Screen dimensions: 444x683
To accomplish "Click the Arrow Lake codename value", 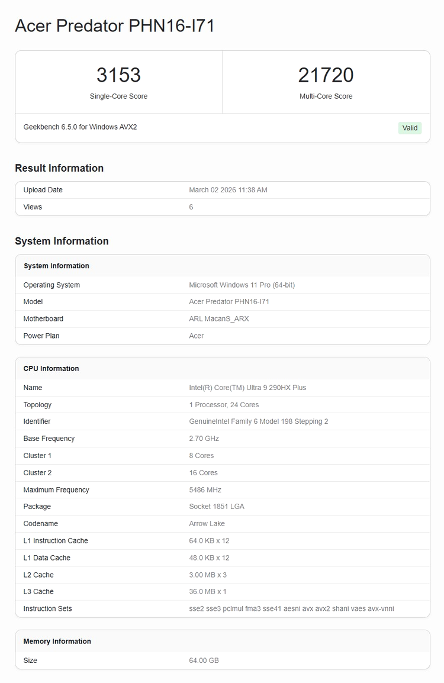I will pyautogui.click(x=207, y=524).
